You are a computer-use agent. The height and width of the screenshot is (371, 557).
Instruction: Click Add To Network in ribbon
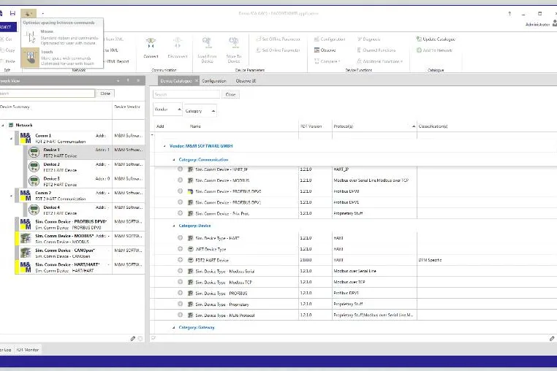pos(434,50)
